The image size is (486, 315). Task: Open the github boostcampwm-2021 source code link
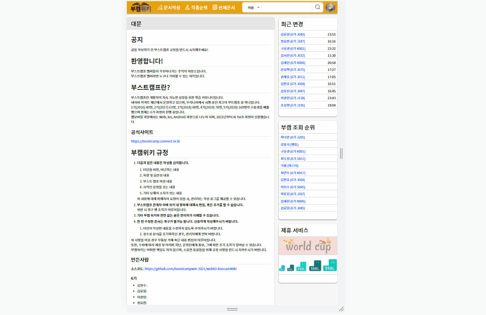(191, 269)
